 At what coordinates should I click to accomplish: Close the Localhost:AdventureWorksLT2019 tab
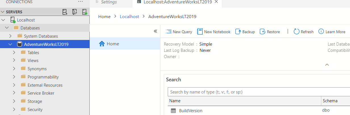216,2
